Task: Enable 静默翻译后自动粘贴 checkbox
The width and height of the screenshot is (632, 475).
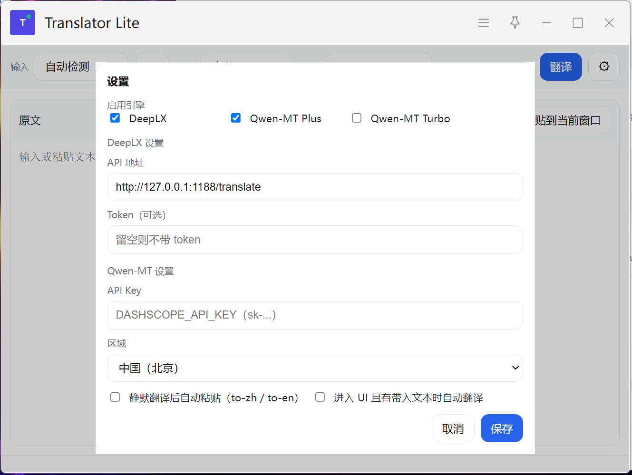Action: click(115, 397)
